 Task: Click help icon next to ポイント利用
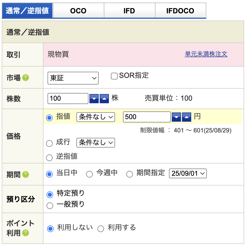click(26, 233)
